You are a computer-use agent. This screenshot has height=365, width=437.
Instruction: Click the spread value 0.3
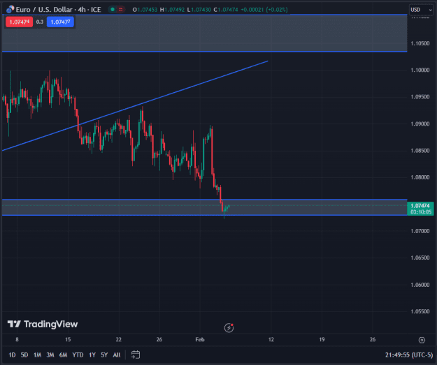40,22
